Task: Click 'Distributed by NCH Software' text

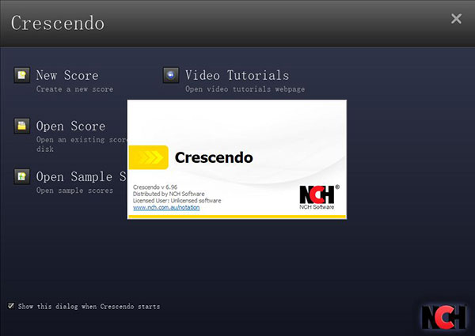Action: pyautogui.click(x=169, y=194)
